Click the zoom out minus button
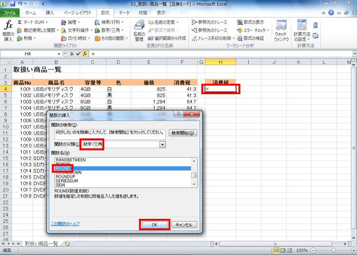Viewport: 357px width, 255px height. 313,250
